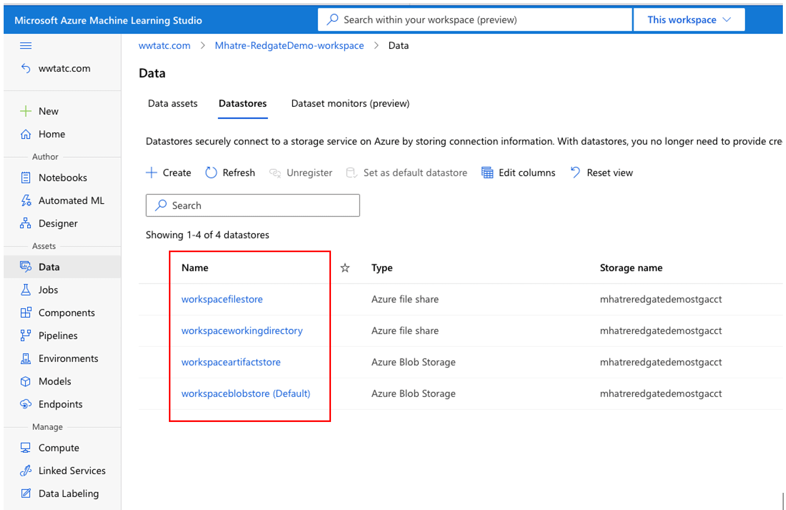The height and width of the screenshot is (510, 786).
Task: Select Environments in the Assets sidebar
Action: [x=68, y=358]
